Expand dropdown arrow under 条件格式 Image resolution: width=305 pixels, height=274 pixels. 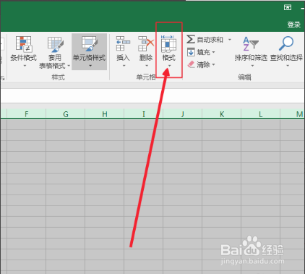[25, 66]
